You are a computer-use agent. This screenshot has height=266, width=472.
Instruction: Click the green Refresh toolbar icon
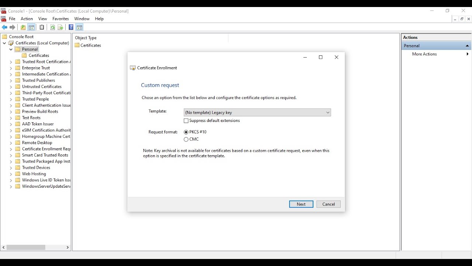coord(53,27)
